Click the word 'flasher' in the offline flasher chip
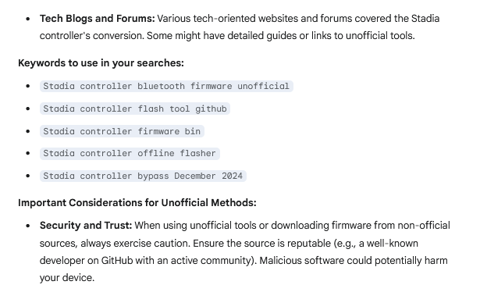Viewport: 480px width, 292px height. (x=197, y=153)
